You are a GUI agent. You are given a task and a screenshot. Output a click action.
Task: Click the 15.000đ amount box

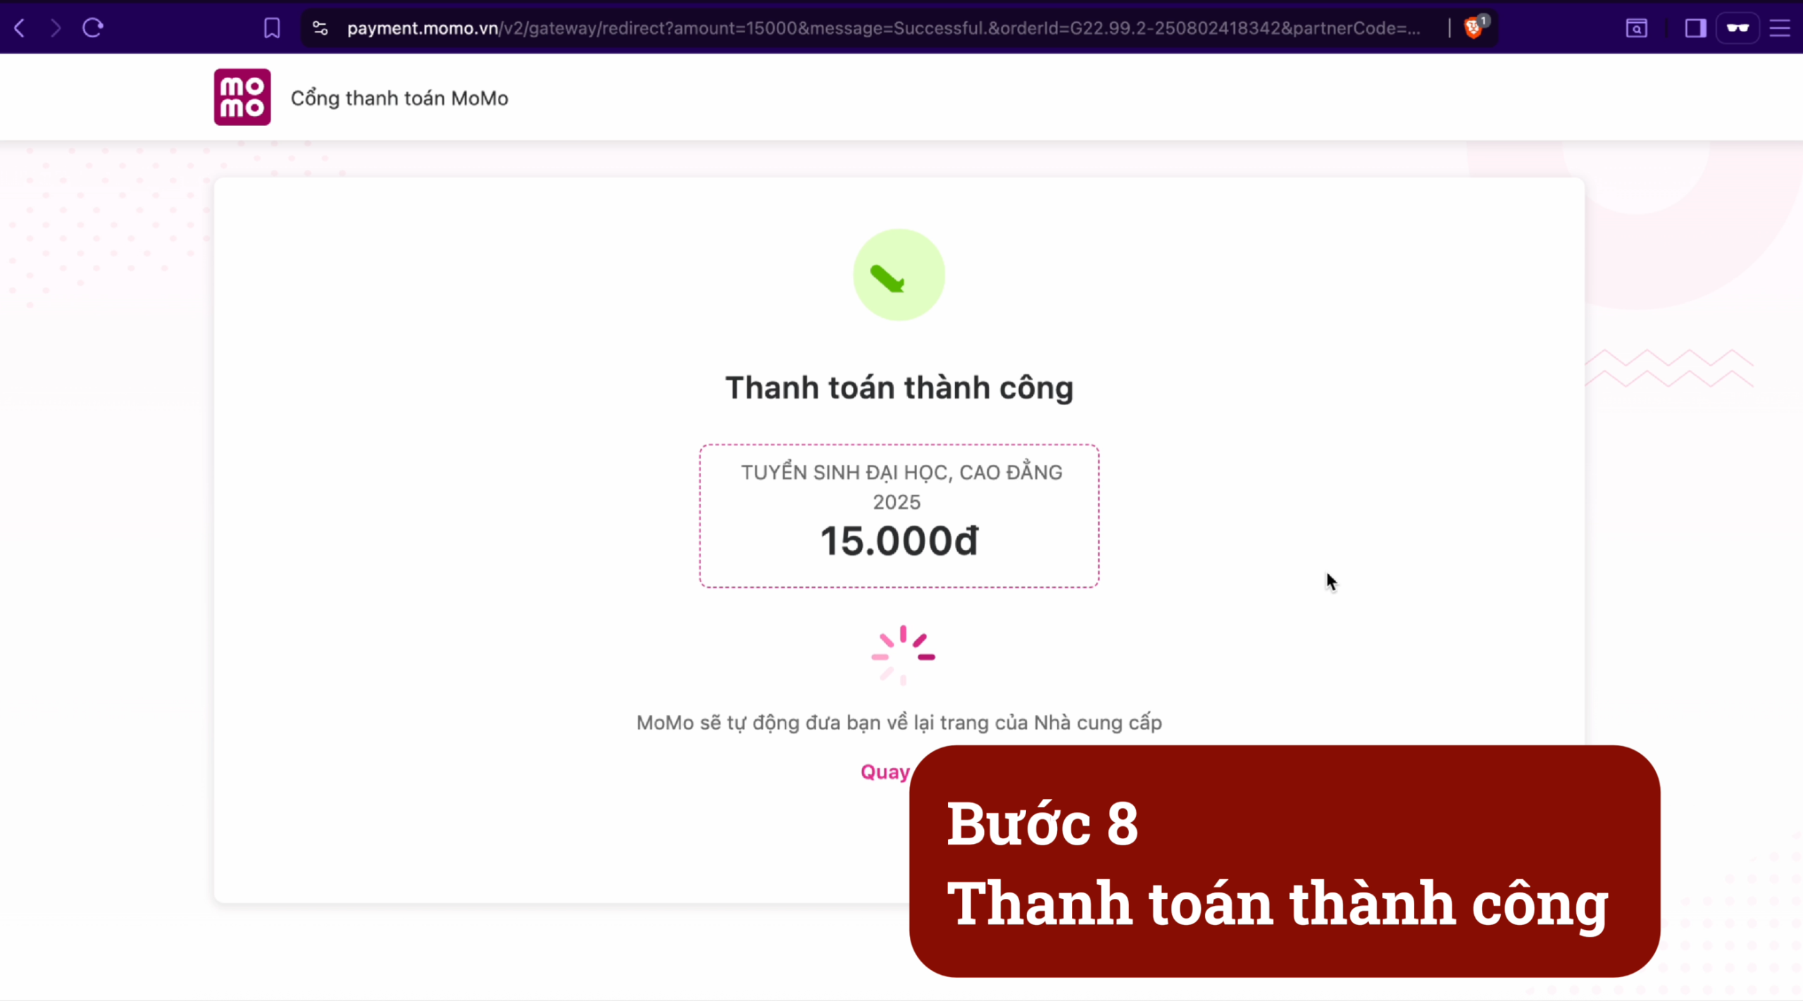pyautogui.click(x=899, y=516)
